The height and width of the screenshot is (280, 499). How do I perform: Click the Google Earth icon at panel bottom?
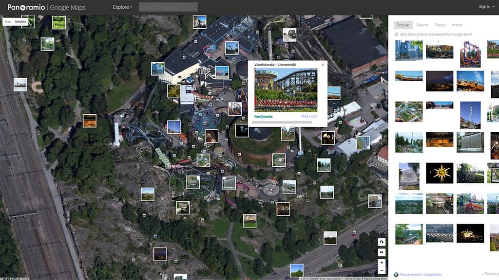pos(396,275)
